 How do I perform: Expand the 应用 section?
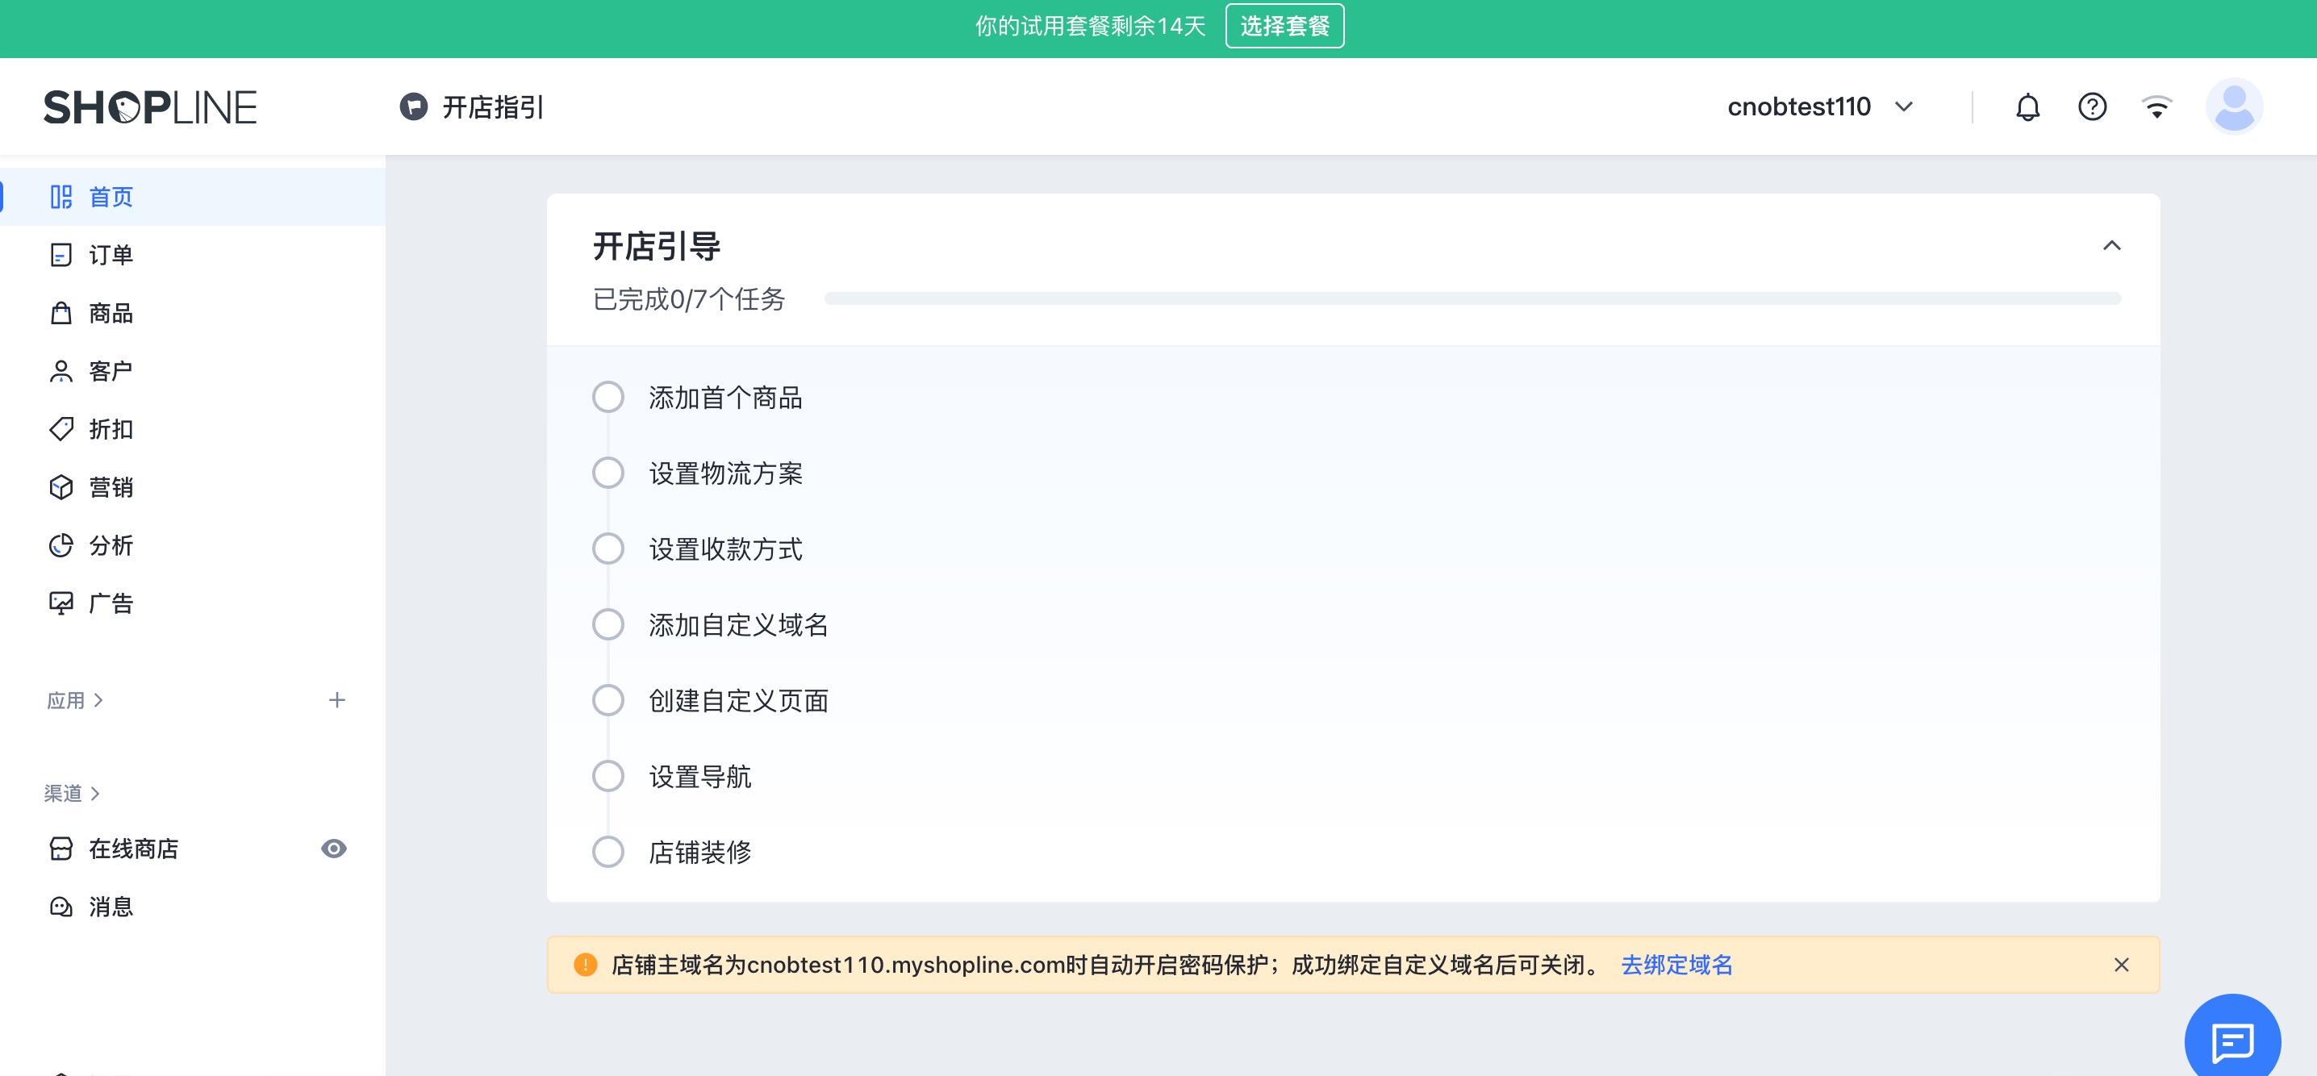coord(76,700)
